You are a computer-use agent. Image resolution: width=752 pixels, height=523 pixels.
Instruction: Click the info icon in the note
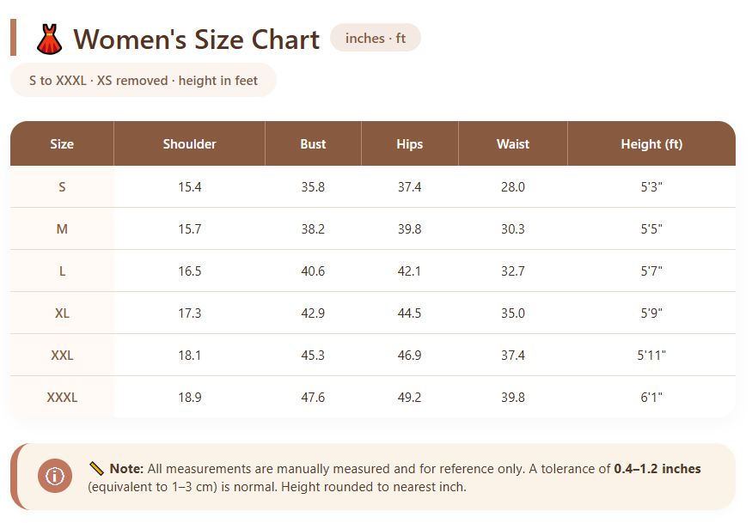pos(55,476)
